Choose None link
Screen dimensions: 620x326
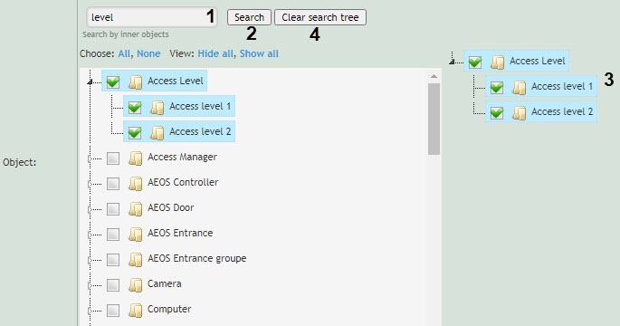(148, 53)
